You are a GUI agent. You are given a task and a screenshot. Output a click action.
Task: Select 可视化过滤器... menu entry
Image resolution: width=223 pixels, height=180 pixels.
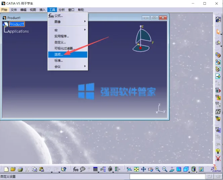[68, 48]
